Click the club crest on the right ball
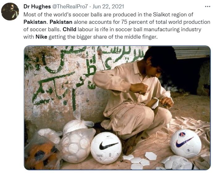 (x=182, y=134)
